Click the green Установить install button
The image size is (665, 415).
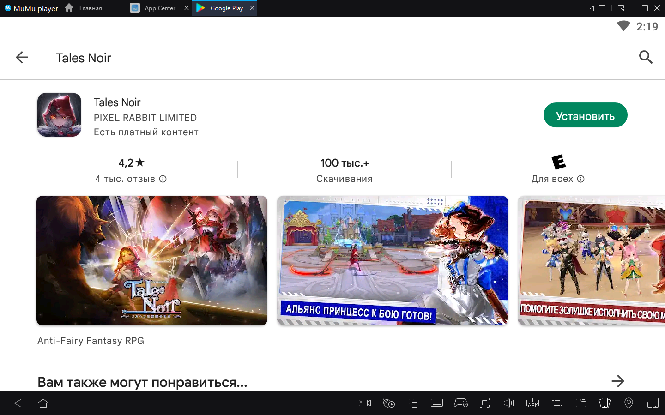click(585, 115)
